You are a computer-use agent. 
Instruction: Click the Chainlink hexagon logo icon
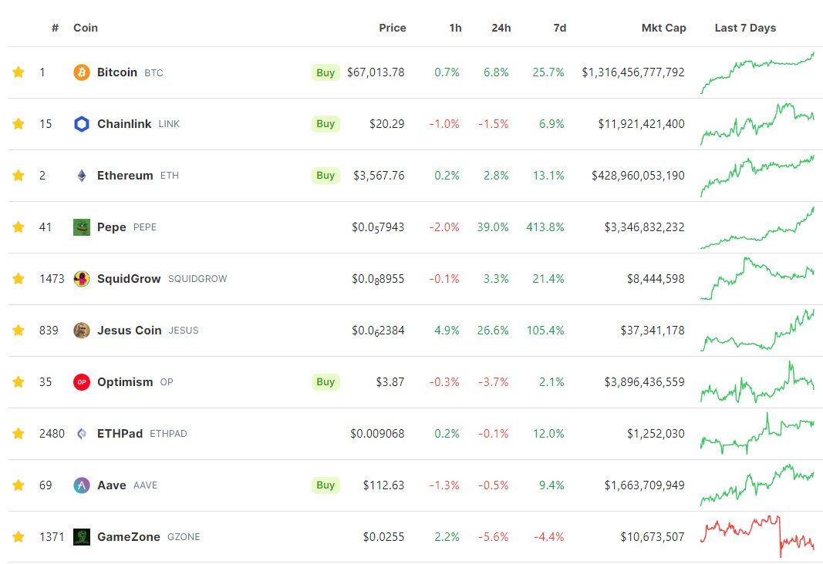81,124
